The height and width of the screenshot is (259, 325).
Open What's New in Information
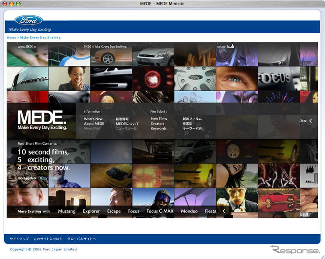click(x=93, y=119)
